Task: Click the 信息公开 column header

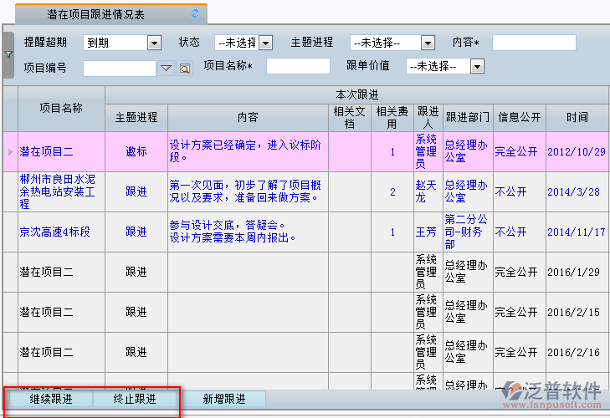Action: click(x=520, y=117)
